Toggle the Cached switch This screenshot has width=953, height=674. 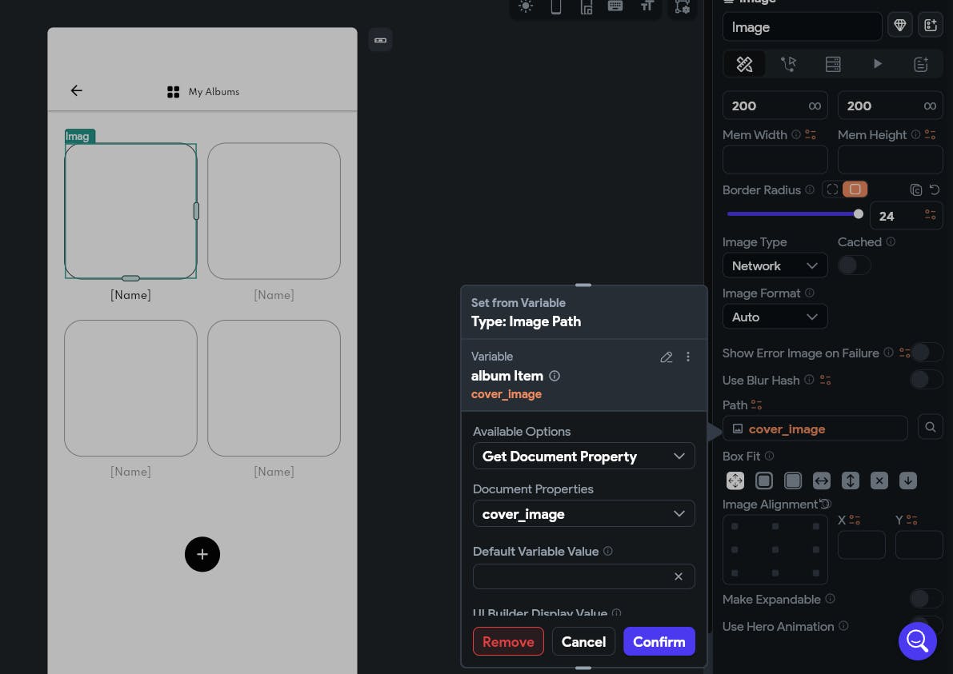click(x=854, y=265)
